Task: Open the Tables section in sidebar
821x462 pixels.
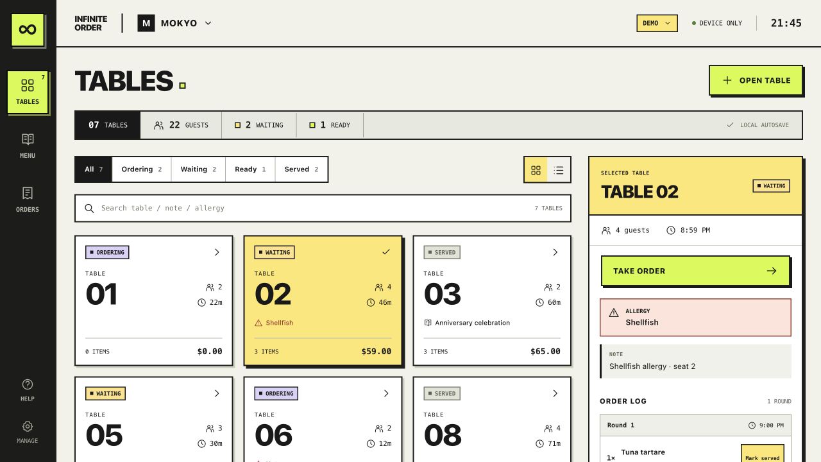Action: click(x=28, y=92)
